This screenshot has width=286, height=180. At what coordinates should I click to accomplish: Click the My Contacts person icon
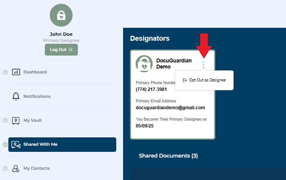[x=16, y=169]
